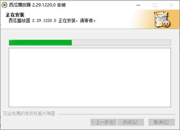
Task: Click the 上一步(P) back button
Action: [x=103, y=122]
